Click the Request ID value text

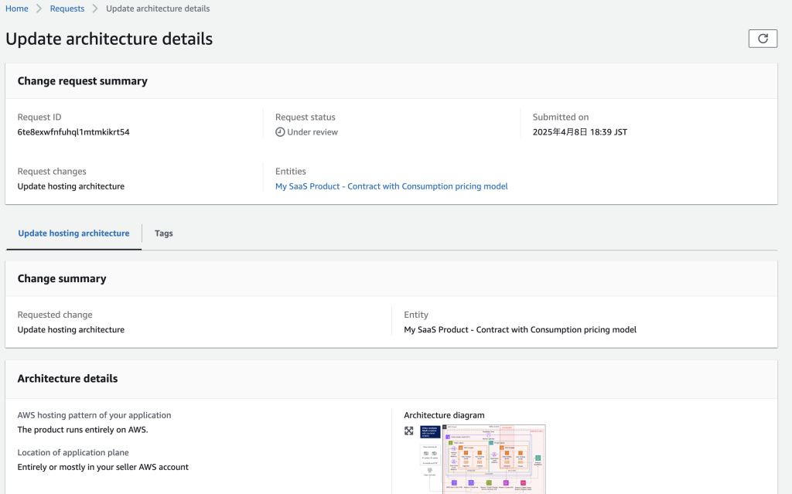pos(73,132)
